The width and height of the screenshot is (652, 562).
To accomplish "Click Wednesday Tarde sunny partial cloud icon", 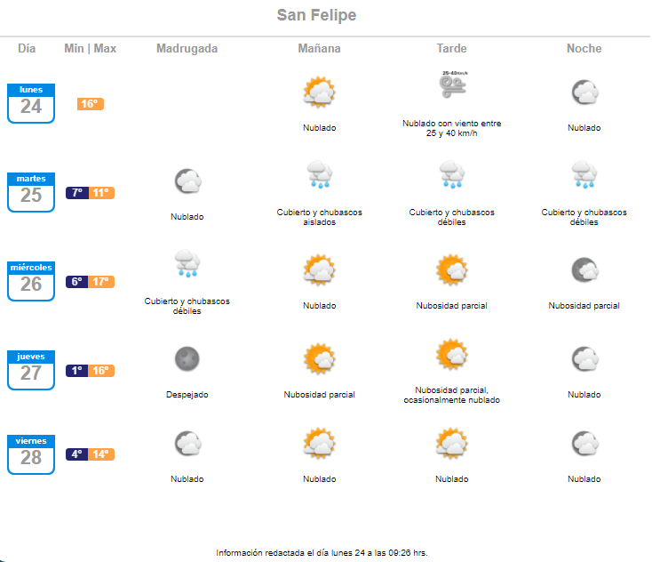I will (451, 269).
